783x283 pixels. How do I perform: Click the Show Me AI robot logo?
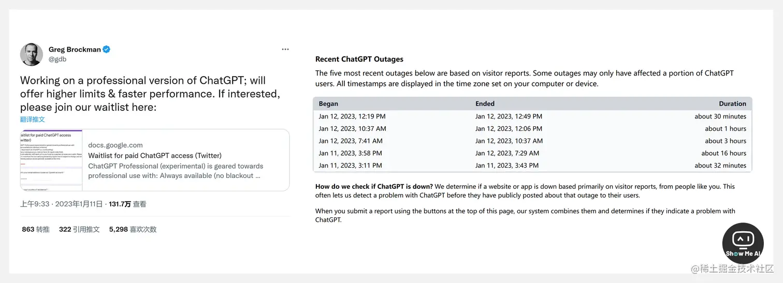click(743, 243)
